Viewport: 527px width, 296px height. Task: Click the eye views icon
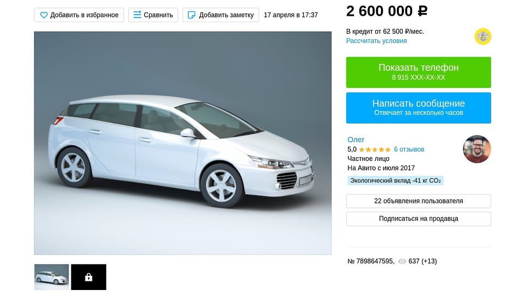click(402, 261)
